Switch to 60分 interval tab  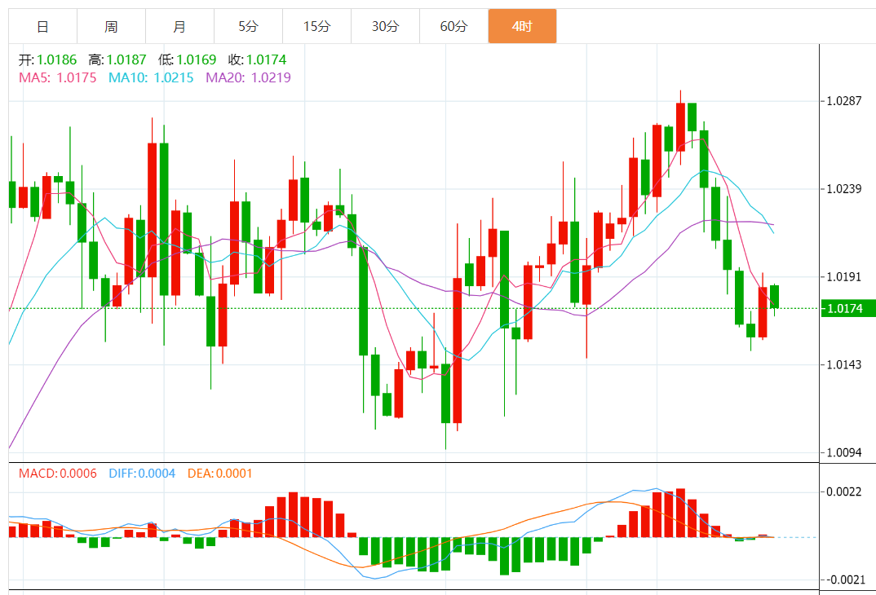coord(453,26)
